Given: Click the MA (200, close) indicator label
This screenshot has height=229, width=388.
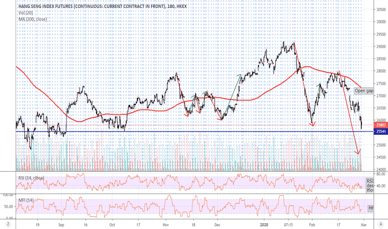Looking at the screenshot, I should point(32,19).
